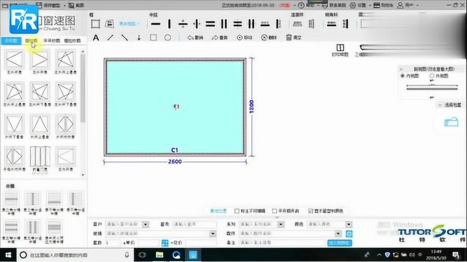Open the Windows Start menu
467x262 pixels.
click(x=8, y=255)
